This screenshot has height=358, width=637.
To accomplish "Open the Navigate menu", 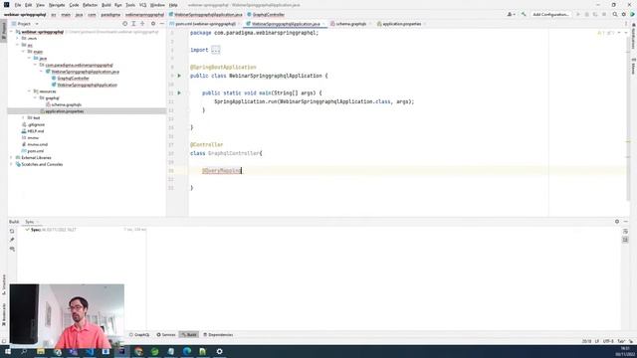I will pyautogui.click(x=57, y=5).
